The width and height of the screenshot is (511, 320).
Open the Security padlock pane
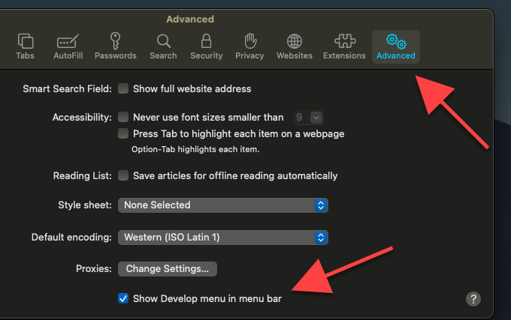click(207, 46)
